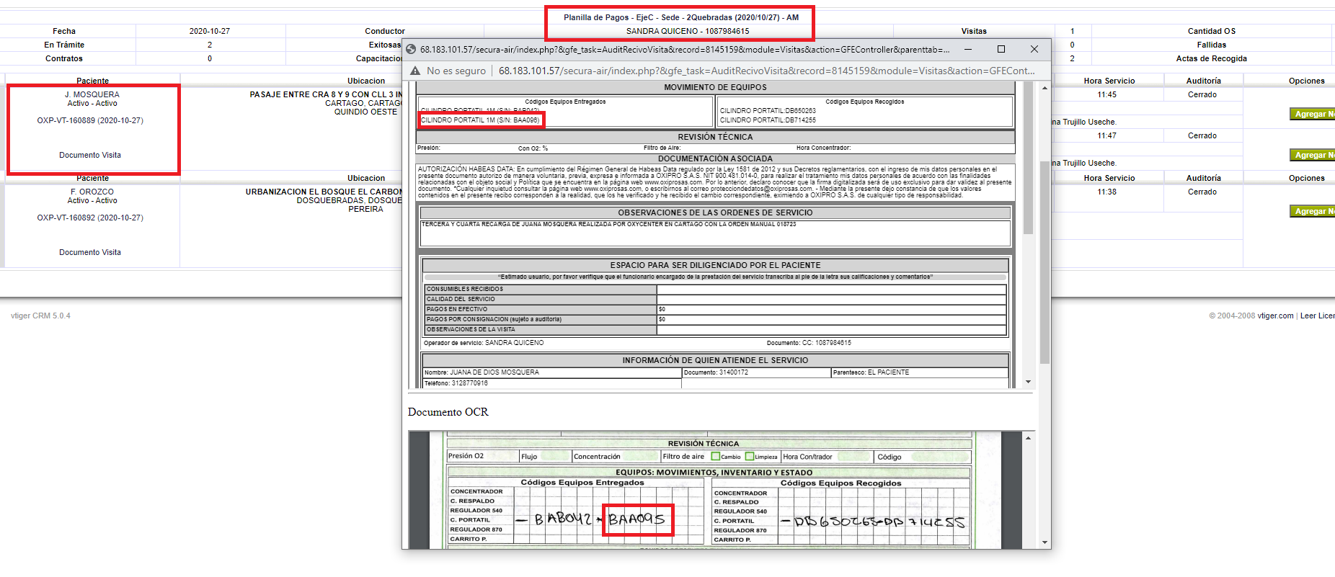Image resolution: width=1335 pixels, height=577 pixels.
Task: Click the globe site icon in popup title bar
Action: point(411,50)
